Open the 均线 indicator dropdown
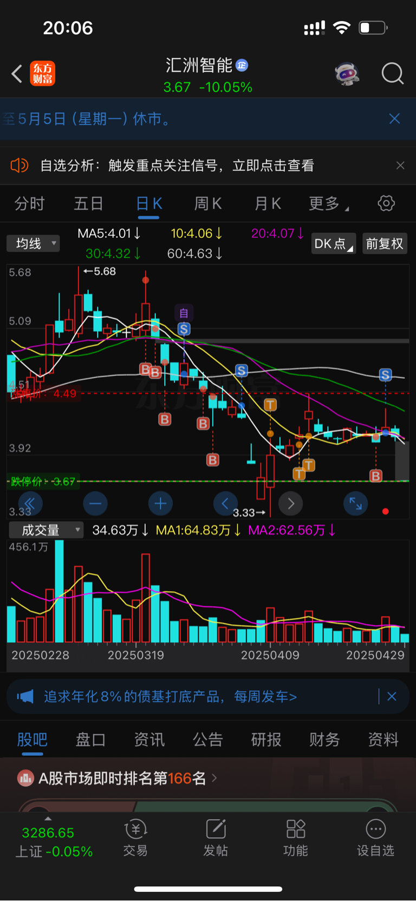The width and height of the screenshot is (416, 901). [x=33, y=243]
